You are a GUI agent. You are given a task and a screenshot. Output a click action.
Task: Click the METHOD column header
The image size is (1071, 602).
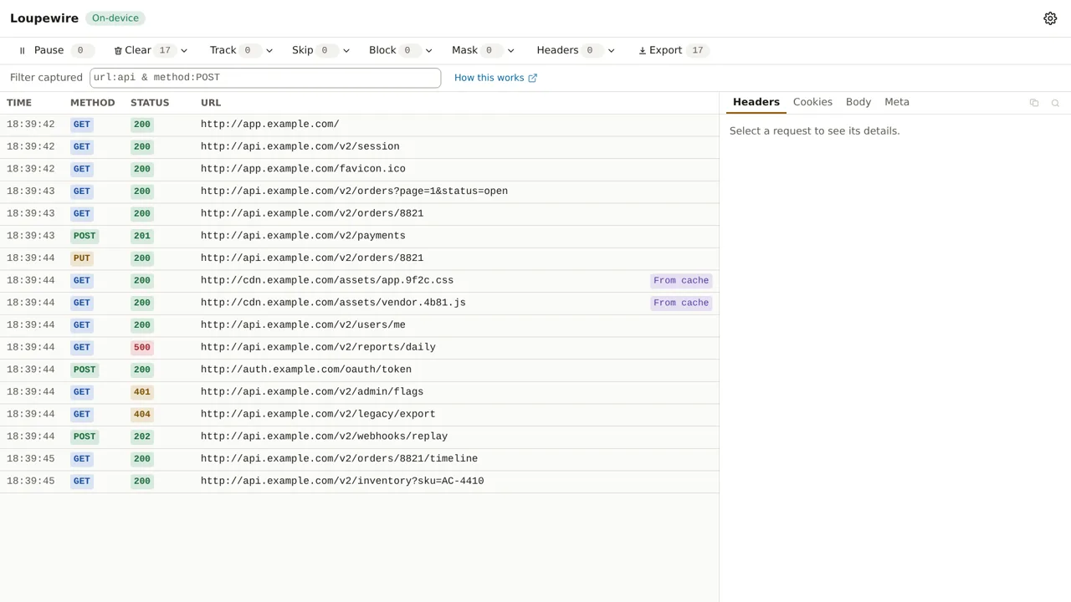click(92, 103)
